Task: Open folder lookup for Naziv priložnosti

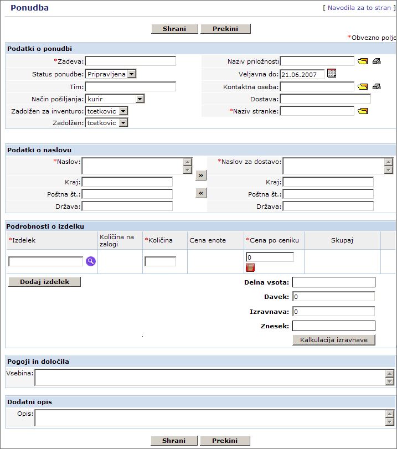Action: pos(363,61)
